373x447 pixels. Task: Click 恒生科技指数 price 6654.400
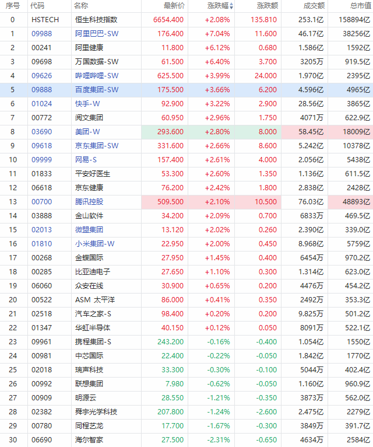(x=168, y=20)
